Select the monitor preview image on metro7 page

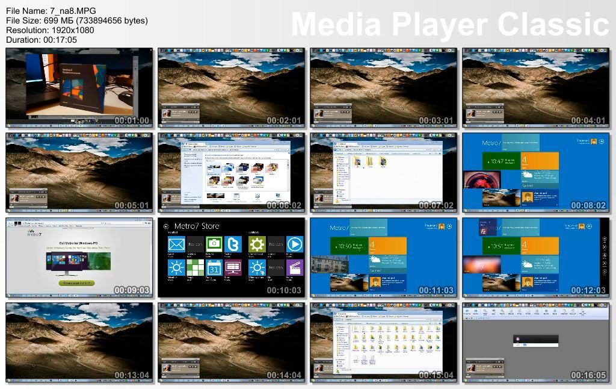click(78, 263)
